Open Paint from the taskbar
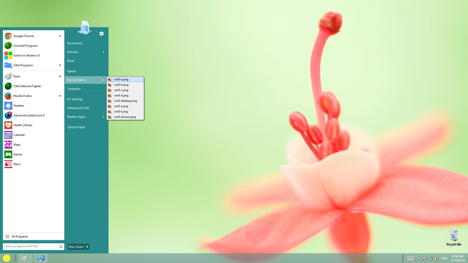Viewport: 468px width, 263px height. 25,258
